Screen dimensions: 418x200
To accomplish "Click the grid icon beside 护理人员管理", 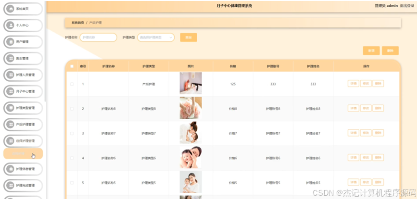I will [x=11, y=75].
